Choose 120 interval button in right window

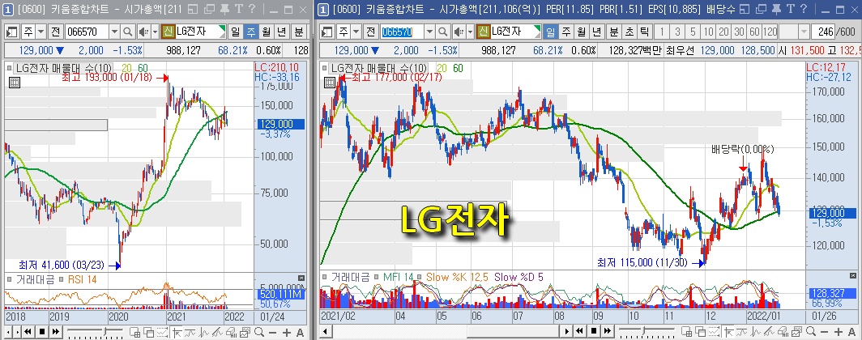click(770, 32)
